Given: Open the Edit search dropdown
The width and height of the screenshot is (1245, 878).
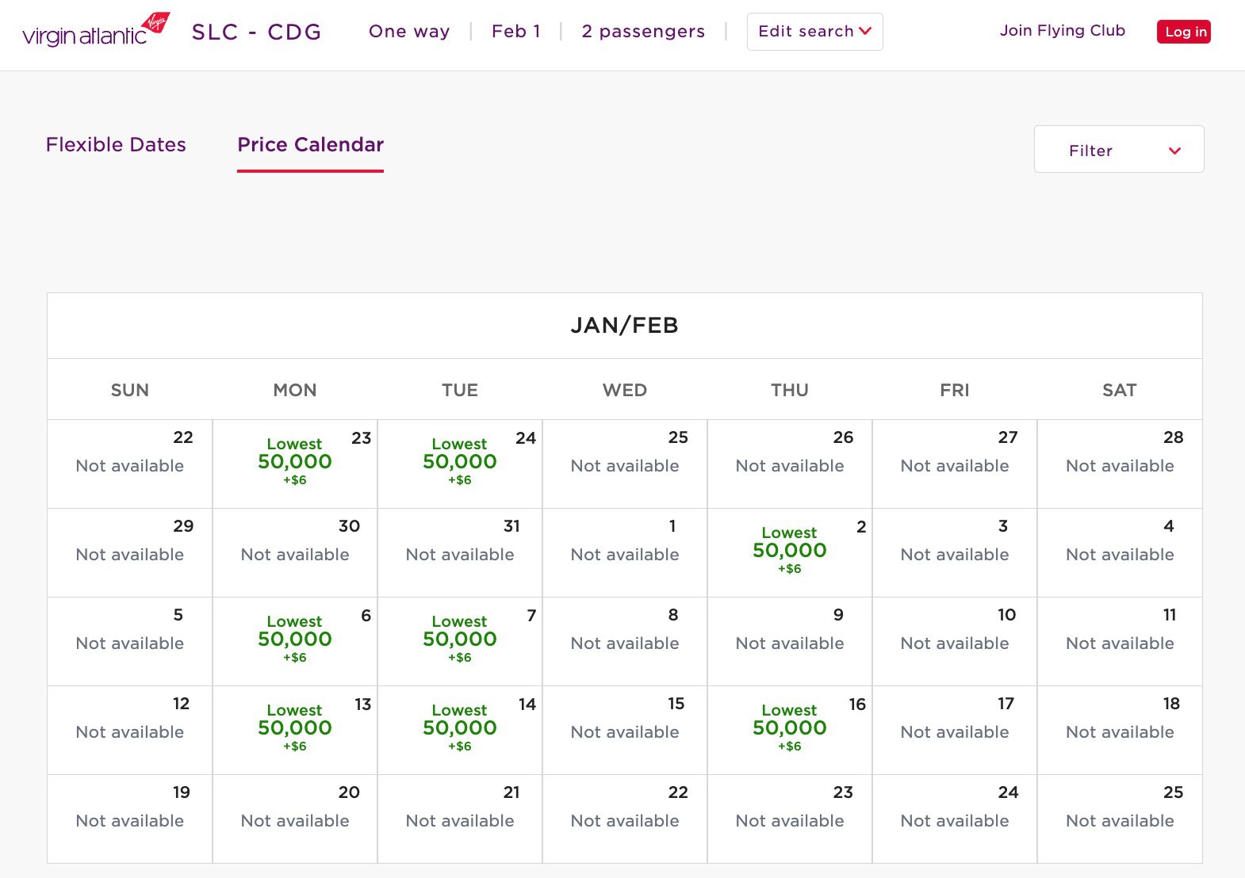Looking at the screenshot, I should click(814, 32).
